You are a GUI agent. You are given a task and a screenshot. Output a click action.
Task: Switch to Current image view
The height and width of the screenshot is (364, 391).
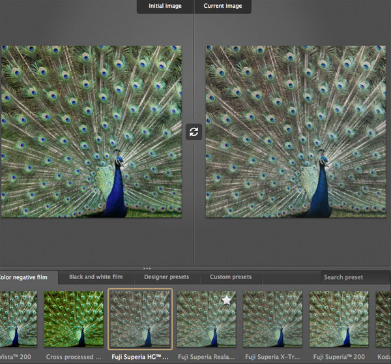pos(223,6)
